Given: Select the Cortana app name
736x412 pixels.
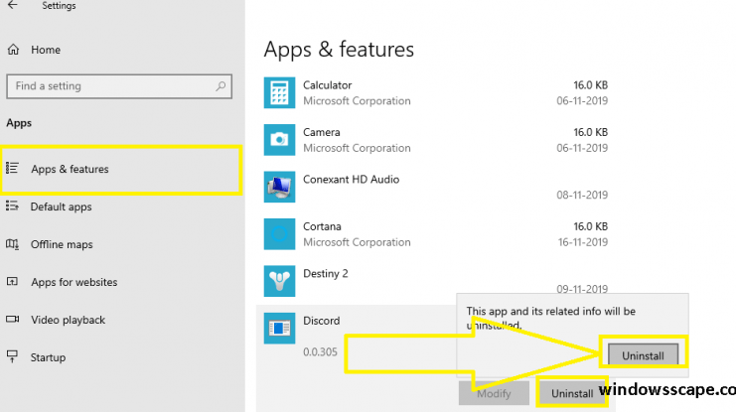Looking at the screenshot, I should [322, 226].
